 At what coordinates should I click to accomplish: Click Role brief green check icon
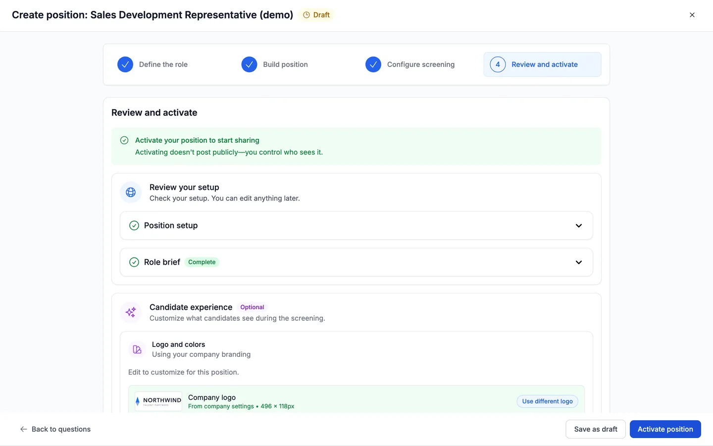tap(134, 262)
